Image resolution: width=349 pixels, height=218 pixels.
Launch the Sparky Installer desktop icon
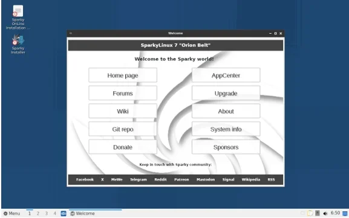18,44
